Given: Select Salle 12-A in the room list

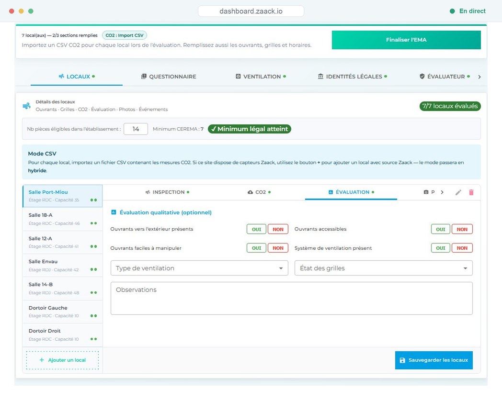Looking at the screenshot, I should coord(62,242).
